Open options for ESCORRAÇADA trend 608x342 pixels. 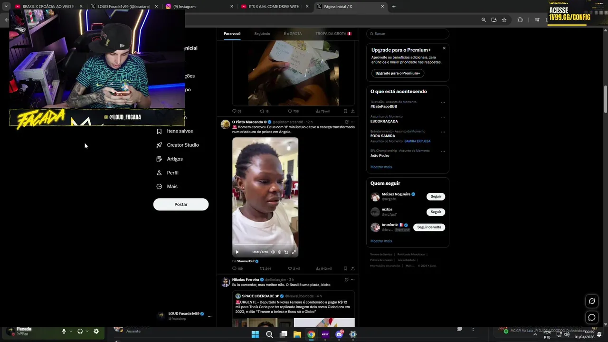coord(443,117)
